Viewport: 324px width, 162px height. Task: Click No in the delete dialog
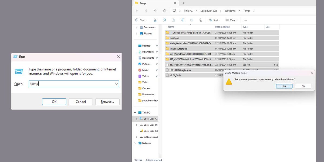[x=303, y=86]
